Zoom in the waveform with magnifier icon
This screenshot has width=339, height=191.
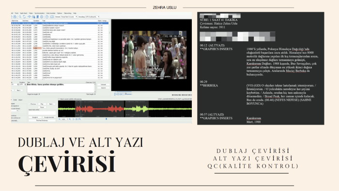[x=70, y=119]
